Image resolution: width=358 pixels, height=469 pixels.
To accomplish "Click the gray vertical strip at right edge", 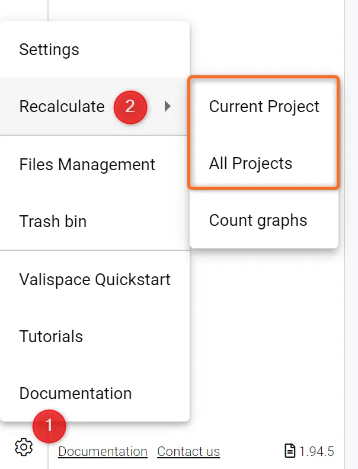I will pos(351,237).
